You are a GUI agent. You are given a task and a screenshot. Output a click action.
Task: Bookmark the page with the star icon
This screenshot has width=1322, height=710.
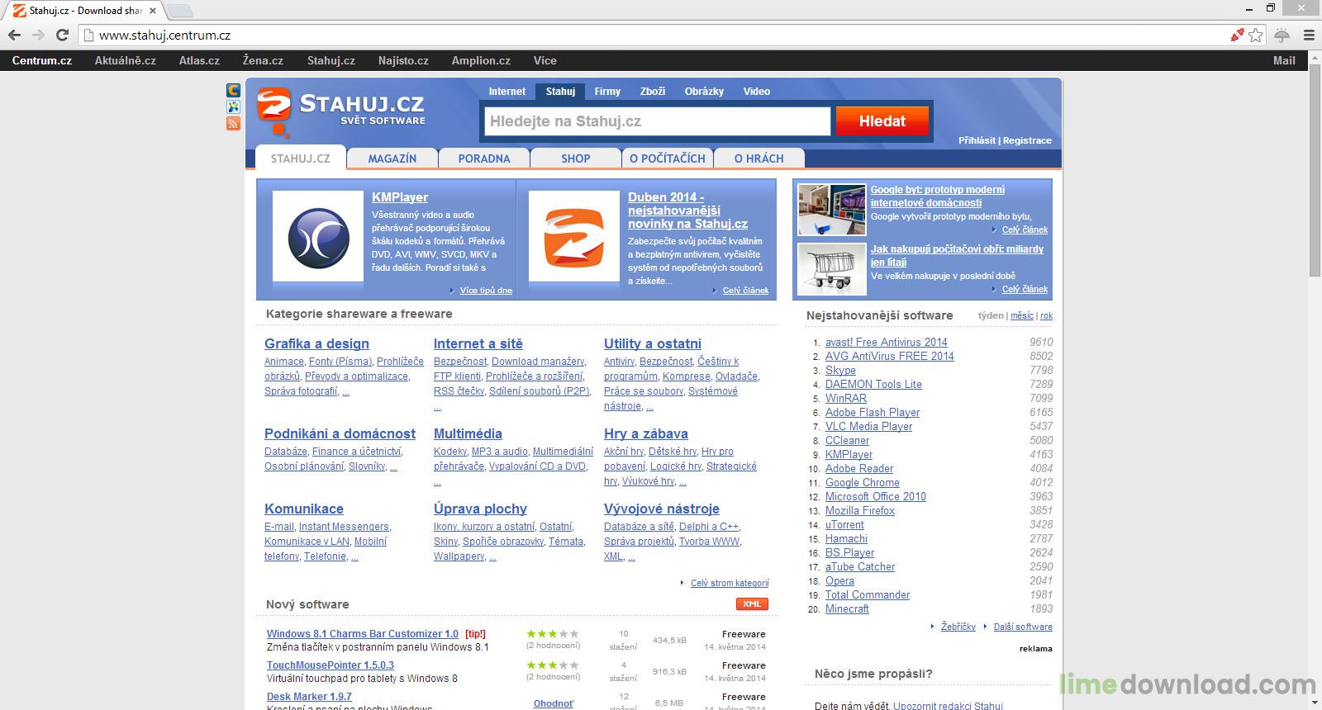click(1256, 35)
